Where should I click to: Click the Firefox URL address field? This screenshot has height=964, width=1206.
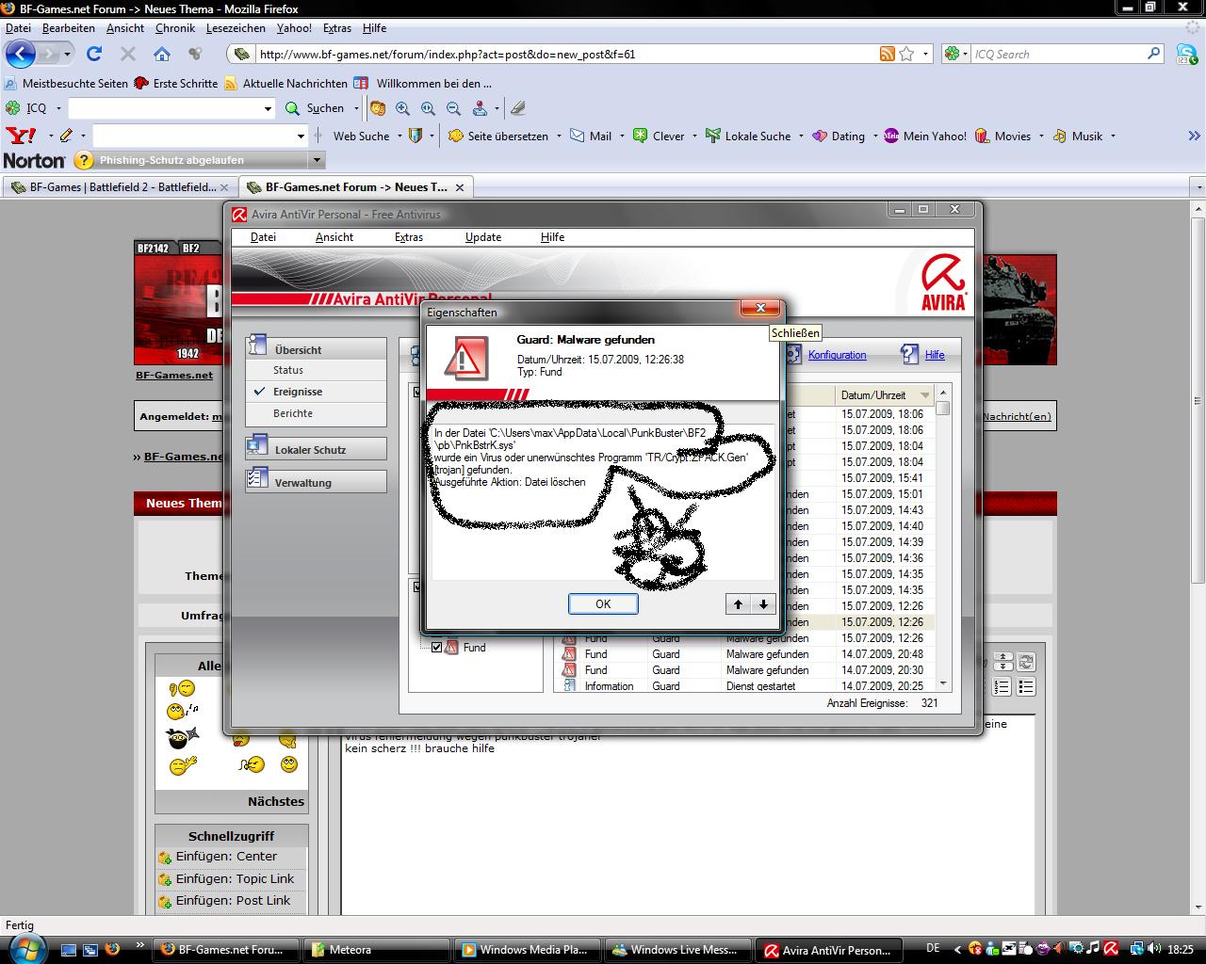[565, 54]
